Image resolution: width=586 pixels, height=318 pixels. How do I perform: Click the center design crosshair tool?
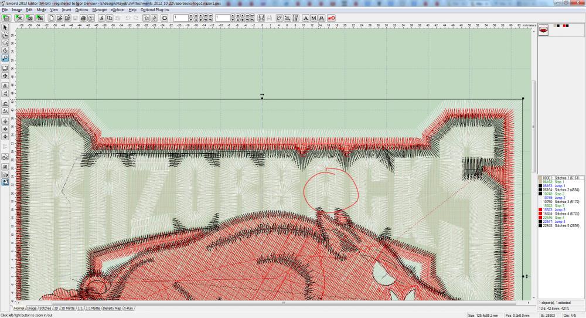click(5, 121)
